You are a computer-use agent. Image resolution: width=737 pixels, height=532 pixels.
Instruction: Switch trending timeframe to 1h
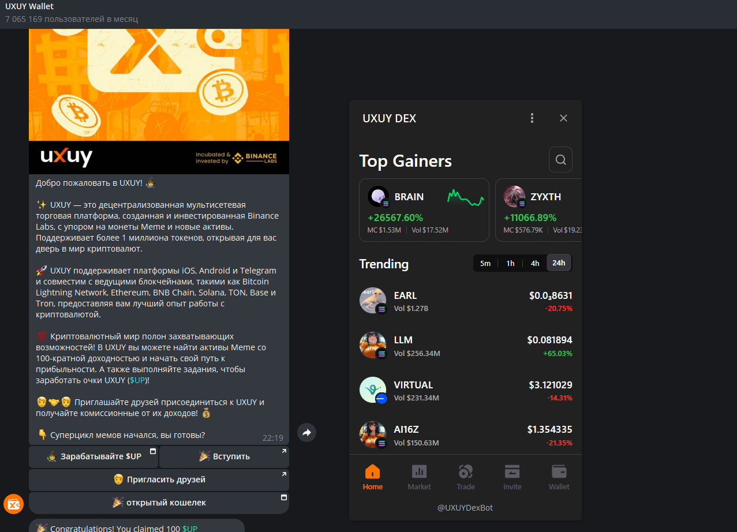510,263
